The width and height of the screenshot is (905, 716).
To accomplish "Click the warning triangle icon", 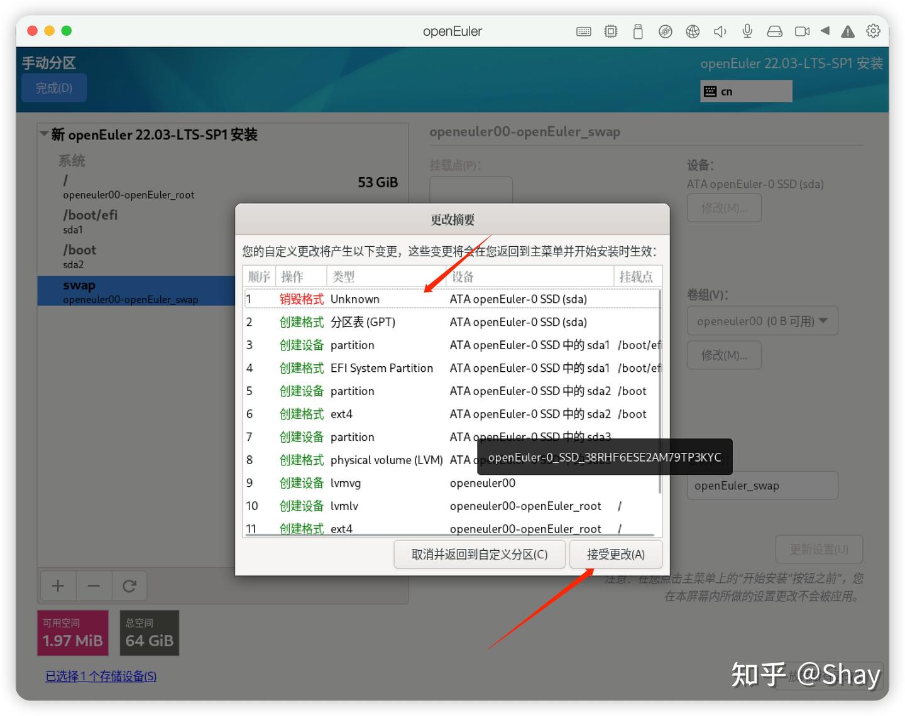I will [848, 31].
